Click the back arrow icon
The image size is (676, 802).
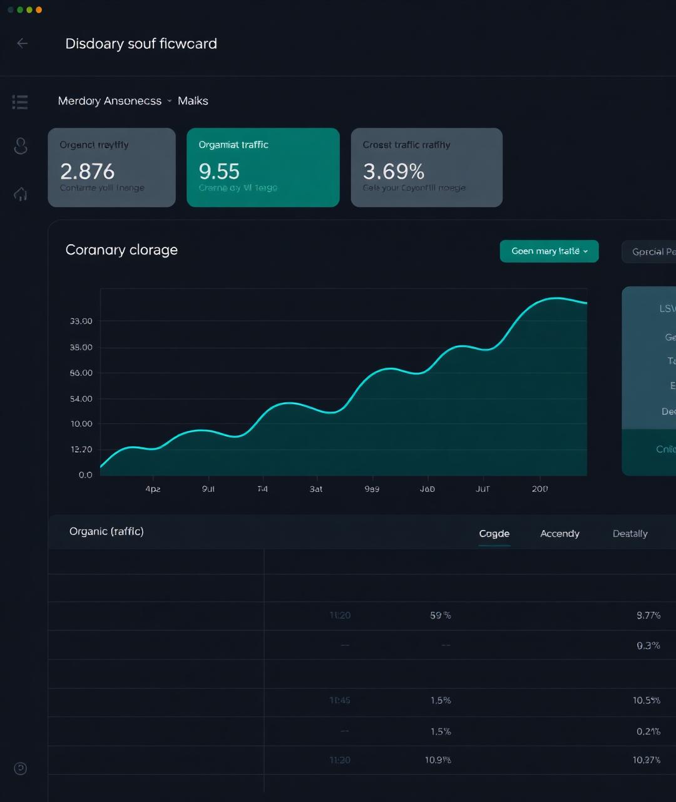22,43
